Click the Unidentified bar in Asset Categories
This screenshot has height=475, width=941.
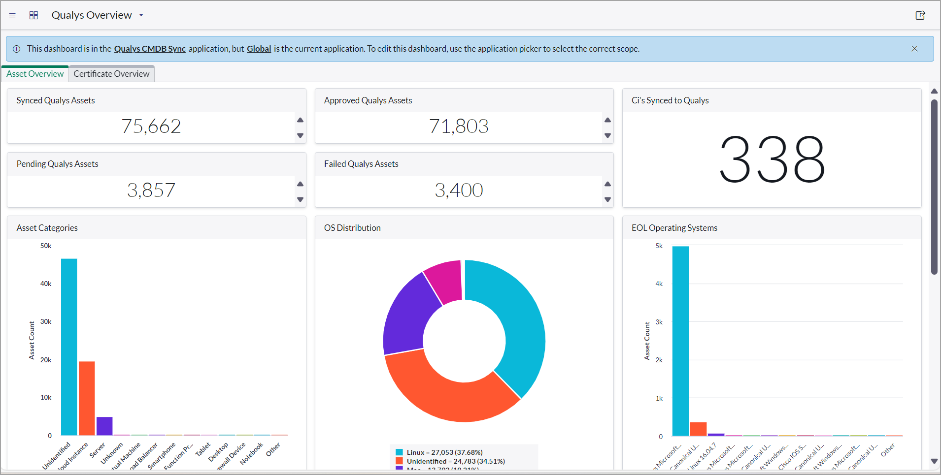pyautogui.click(x=69, y=347)
